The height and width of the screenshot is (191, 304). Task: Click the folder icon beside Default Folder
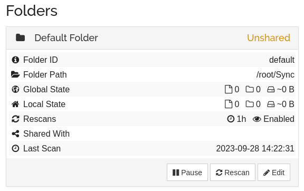pyautogui.click(x=20, y=37)
